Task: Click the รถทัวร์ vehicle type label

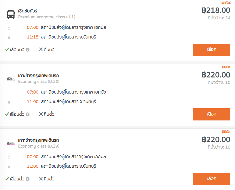Action: (226, 3)
